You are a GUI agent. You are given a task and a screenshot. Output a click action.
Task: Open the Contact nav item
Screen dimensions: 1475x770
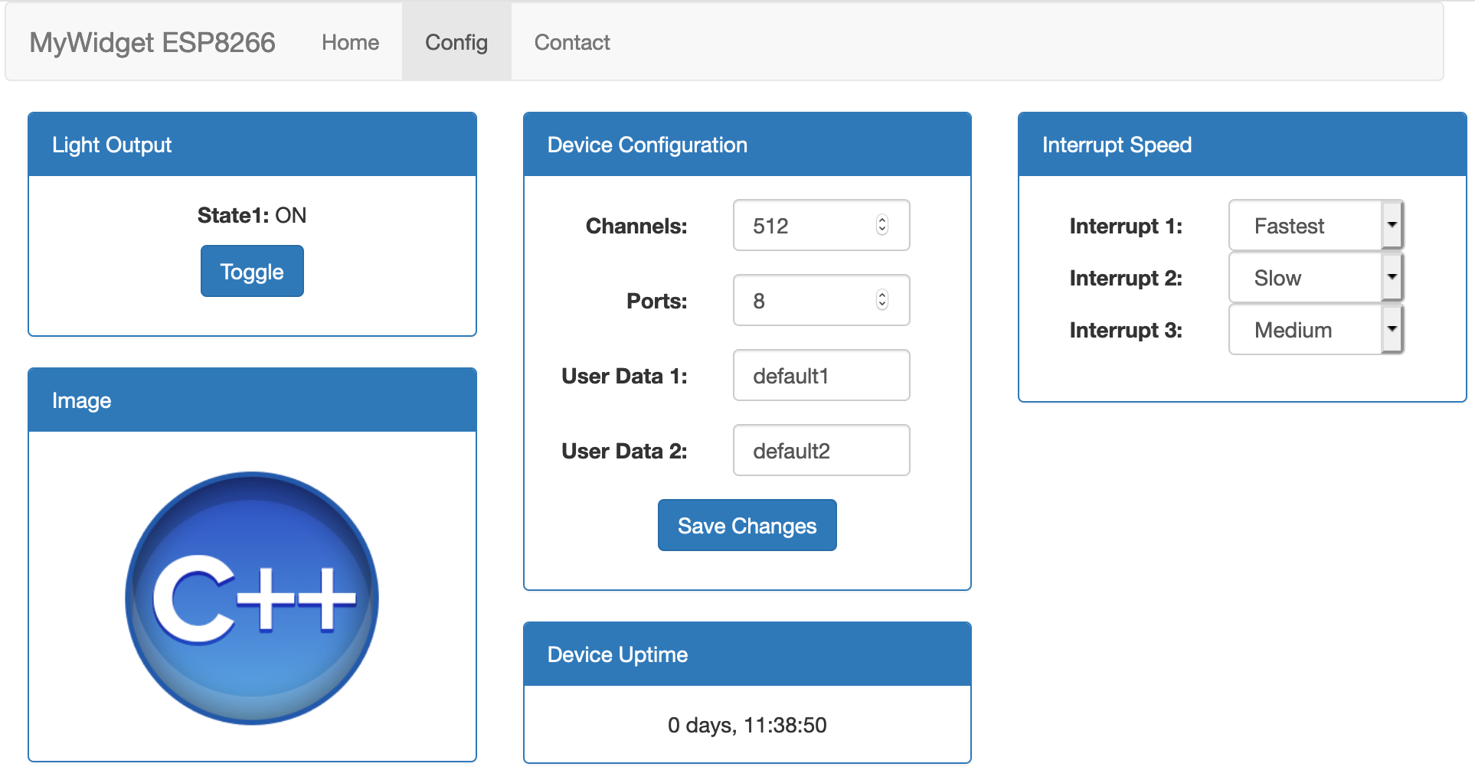[572, 42]
